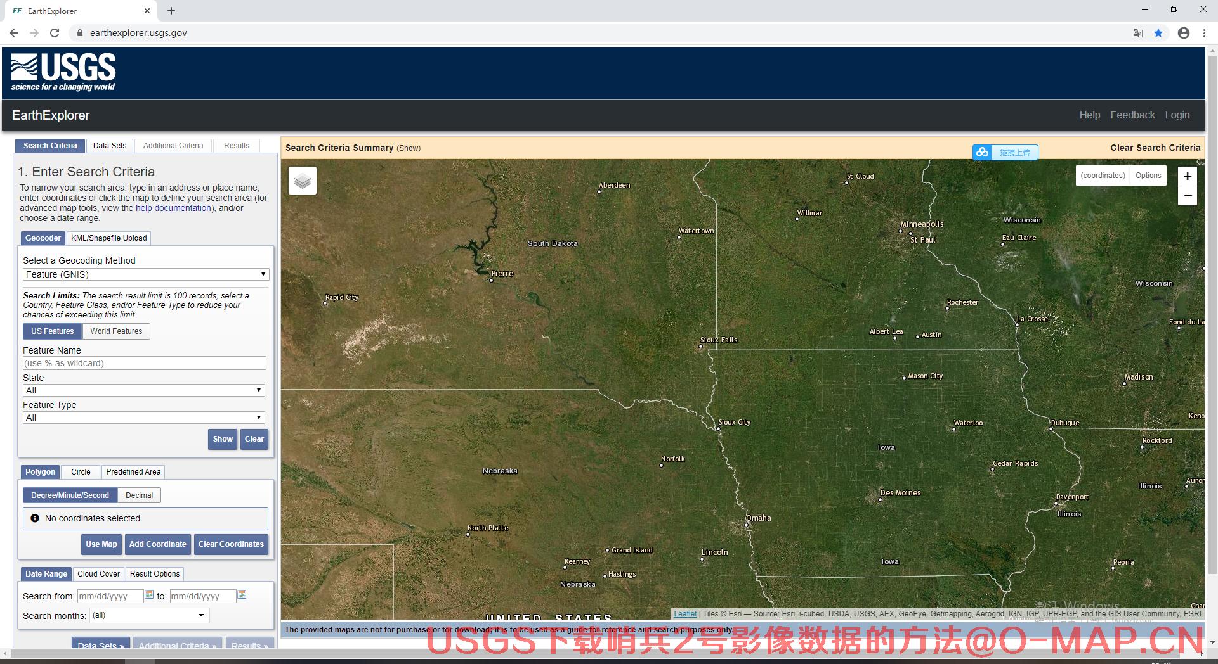Image resolution: width=1218 pixels, height=664 pixels.
Task: Open the map layers selector icon
Action: [303, 181]
